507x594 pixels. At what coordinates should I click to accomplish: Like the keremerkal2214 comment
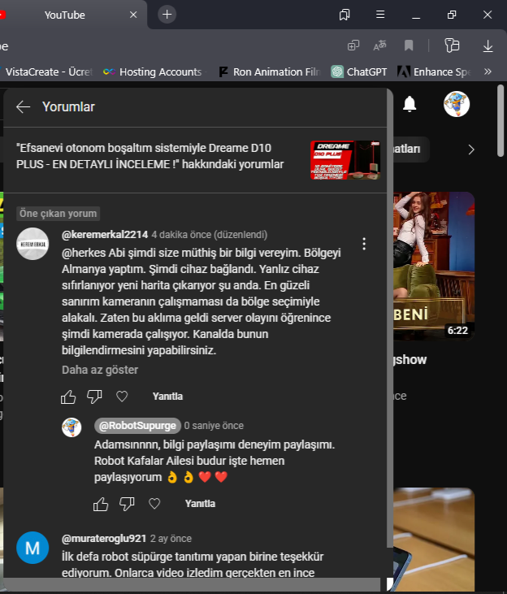click(68, 397)
